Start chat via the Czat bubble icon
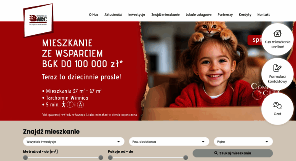Screen dimensions: 296x161 click(x=277, y=105)
